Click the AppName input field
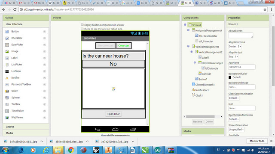The height and width of the screenshot is (154, 275). (x=241, y=67)
